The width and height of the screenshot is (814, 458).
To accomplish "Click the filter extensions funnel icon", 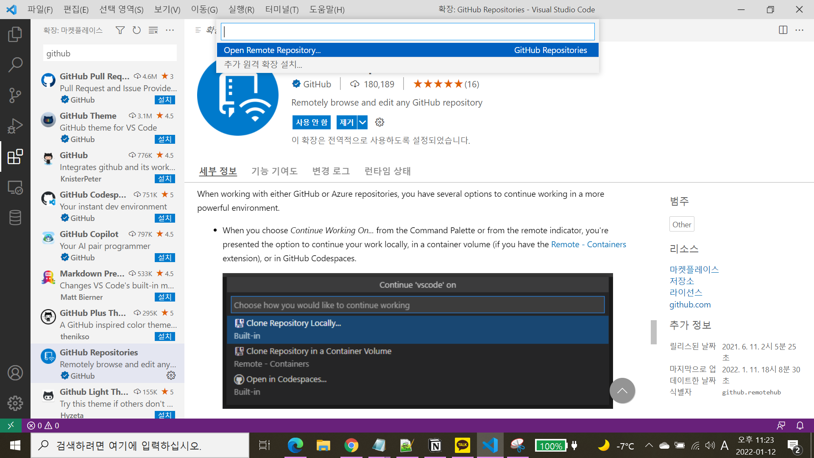I will pyautogui.click(x=120, y=30).
